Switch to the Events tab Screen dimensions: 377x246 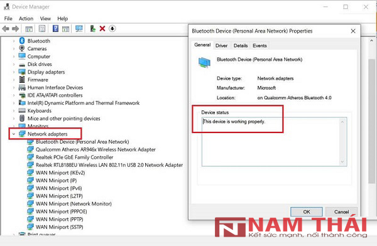point(260,46)
